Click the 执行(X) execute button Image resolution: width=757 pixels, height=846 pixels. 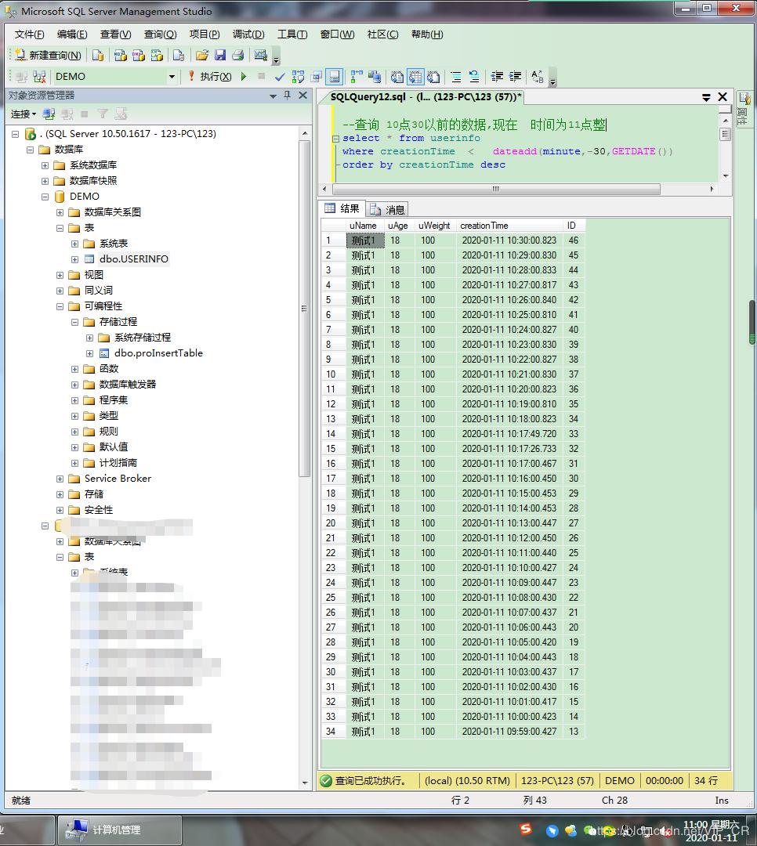pos(213,76)
